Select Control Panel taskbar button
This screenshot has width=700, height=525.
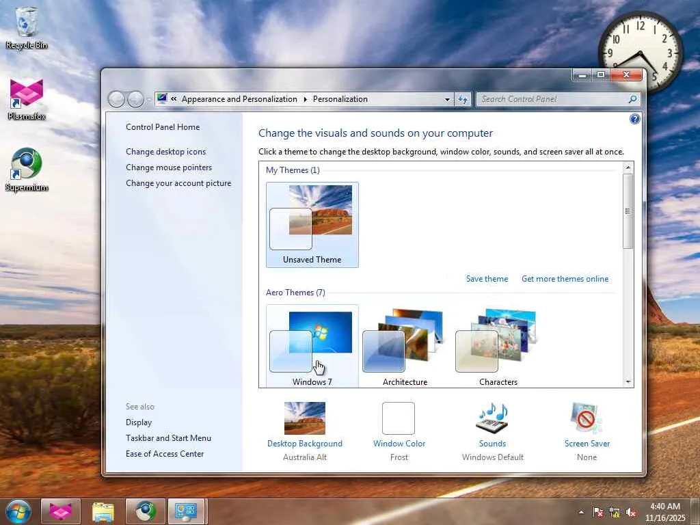coord(186,511)
